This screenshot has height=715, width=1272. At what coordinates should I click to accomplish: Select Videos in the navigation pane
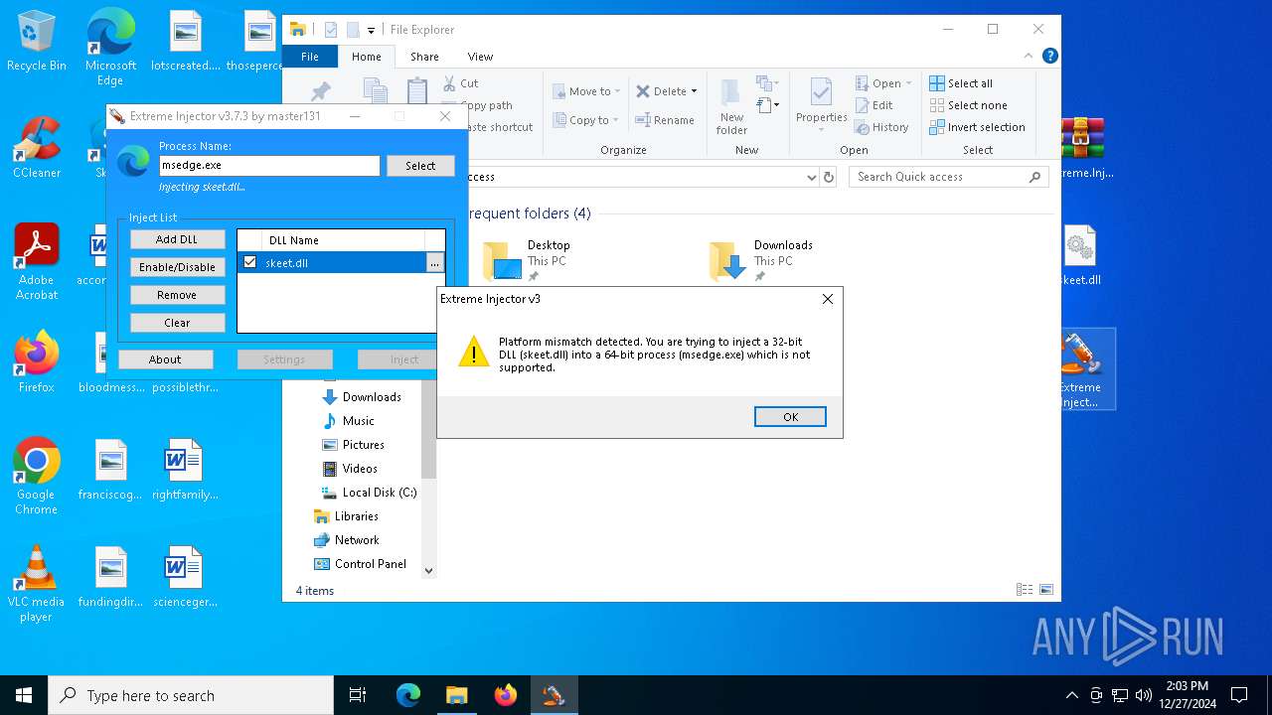point(350,469)
